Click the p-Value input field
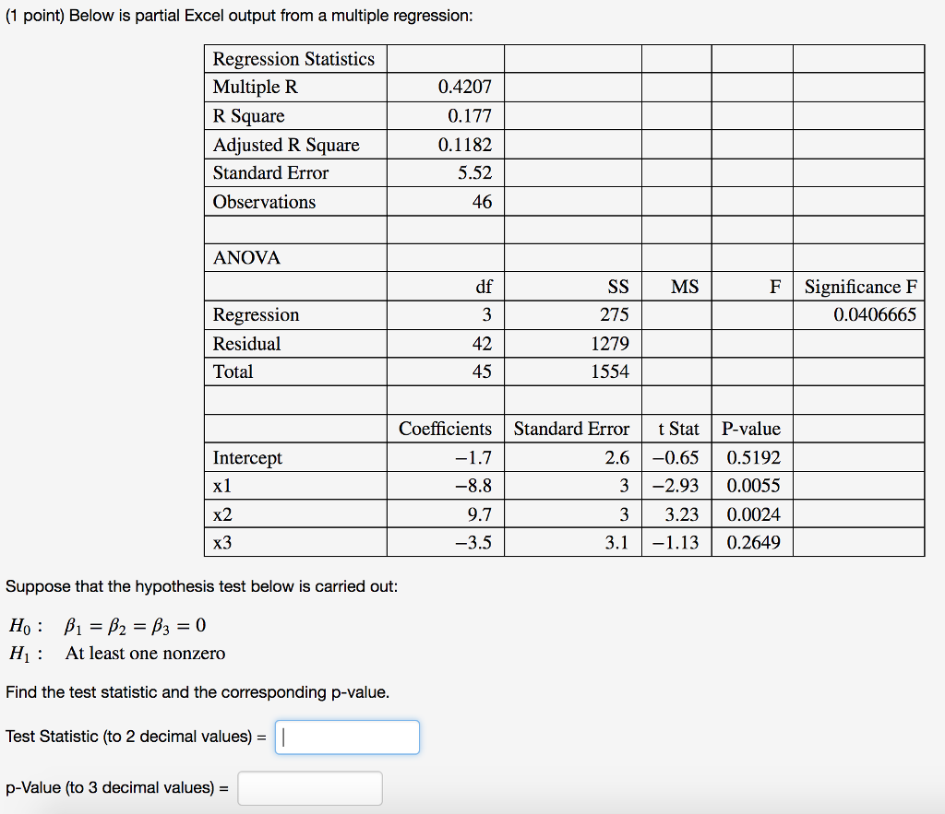This screenshot has width=945, height=814. point(309,787)
